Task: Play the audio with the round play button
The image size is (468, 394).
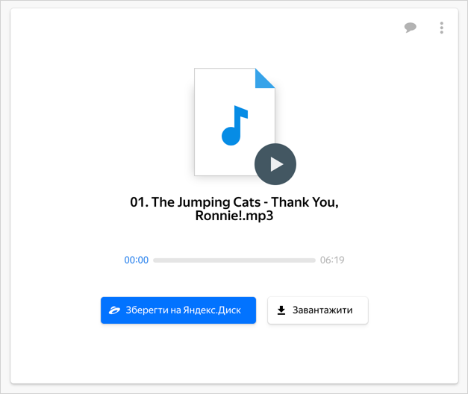Action: (275, 164)
